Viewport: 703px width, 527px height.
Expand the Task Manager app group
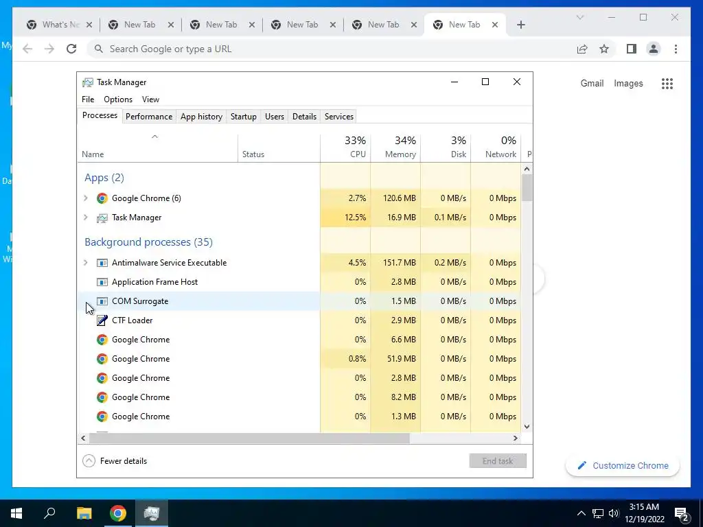[x=86, y=218]
